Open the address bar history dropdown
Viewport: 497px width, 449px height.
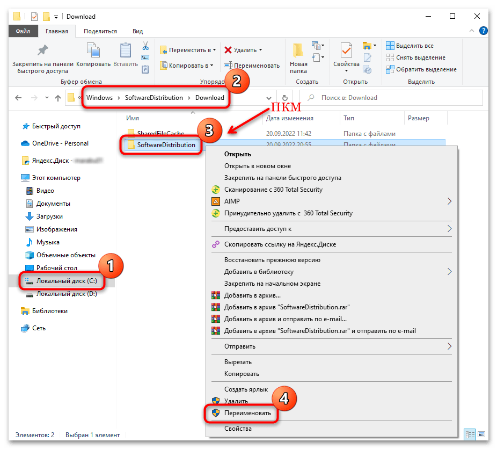[269, 98]
